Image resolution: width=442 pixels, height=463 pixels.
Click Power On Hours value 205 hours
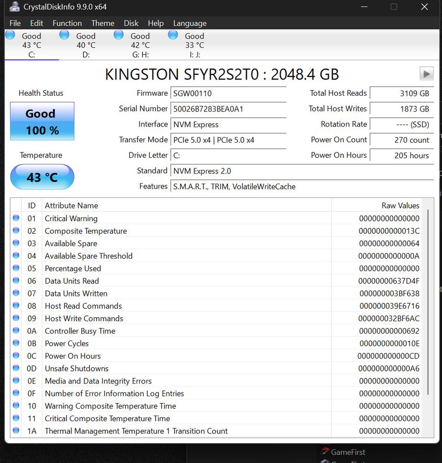click(401, 156)
